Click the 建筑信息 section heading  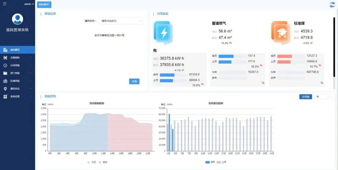point(50,13)
